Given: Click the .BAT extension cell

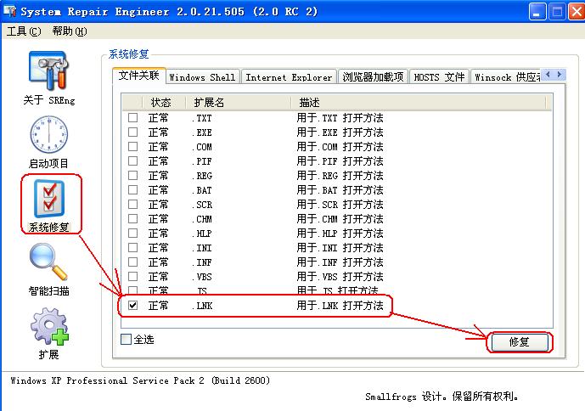Looking at the screenshot, I should click(x=202, y=190).
